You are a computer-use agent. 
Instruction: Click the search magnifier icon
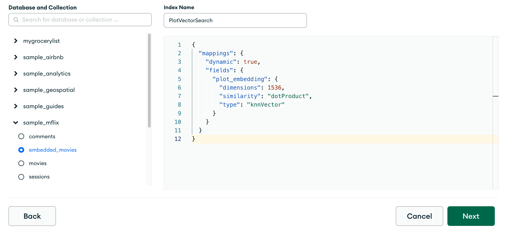pyautogui.click(x=16, y=20)
